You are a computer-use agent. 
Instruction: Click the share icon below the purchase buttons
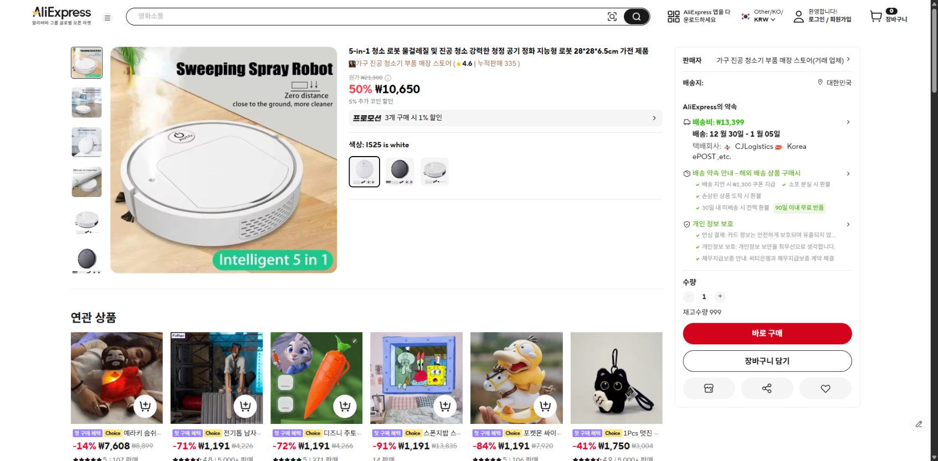(x=767, y=388)
